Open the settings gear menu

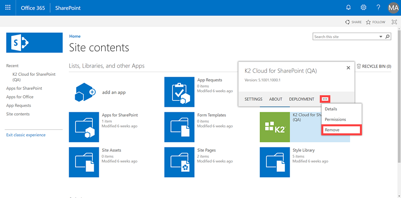coord(363,8)
